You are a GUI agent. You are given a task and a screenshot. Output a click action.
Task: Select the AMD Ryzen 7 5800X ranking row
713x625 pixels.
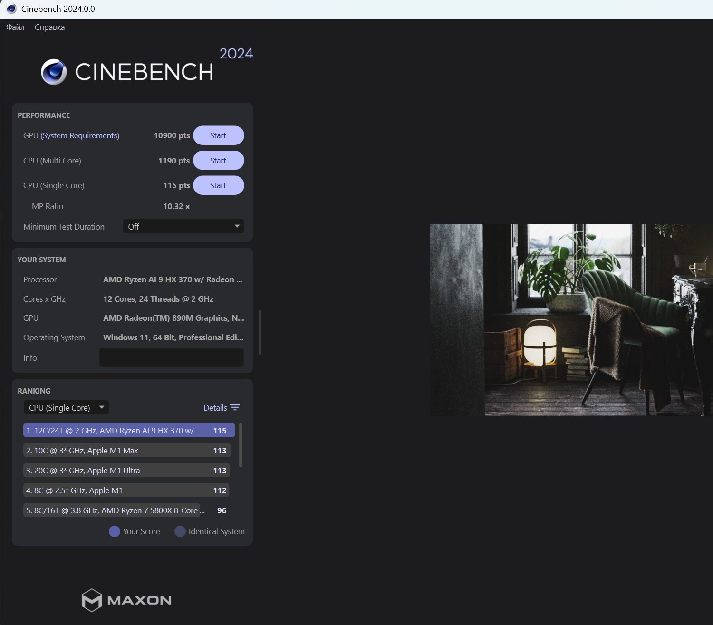coord(127,510)
